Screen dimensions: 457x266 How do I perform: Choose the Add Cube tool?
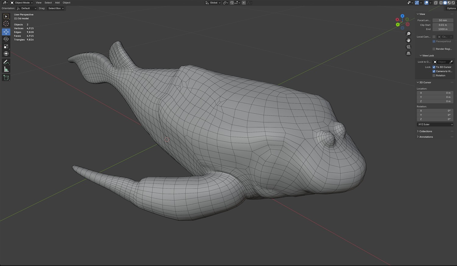coord(6,78)
